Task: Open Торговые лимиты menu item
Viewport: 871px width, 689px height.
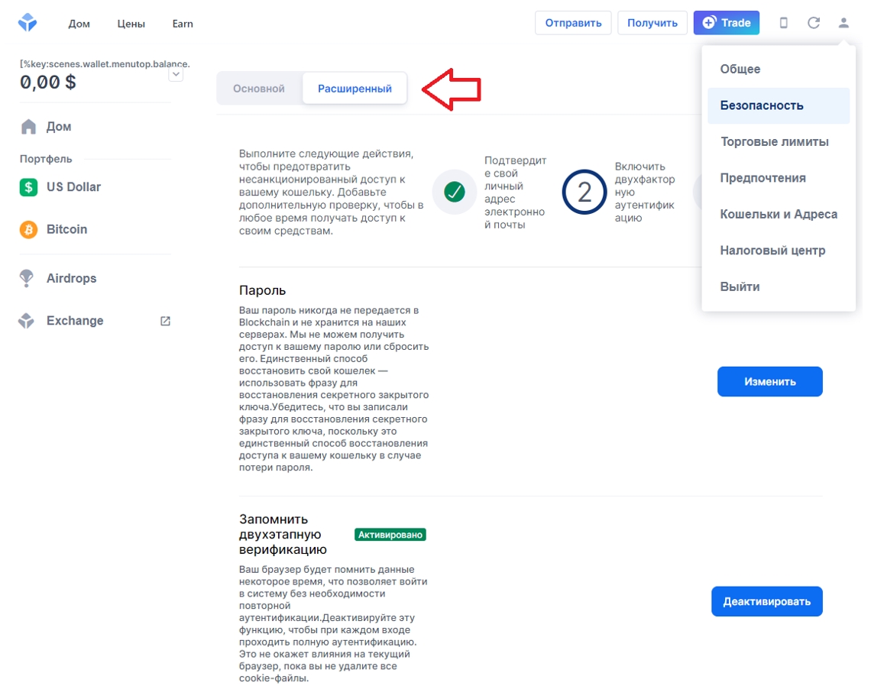Action: [779, 141]
